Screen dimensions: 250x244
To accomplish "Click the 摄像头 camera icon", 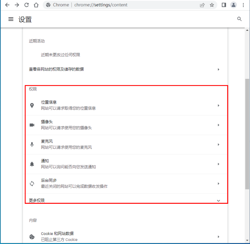I will pyautogui.click(x=32, y=125).
